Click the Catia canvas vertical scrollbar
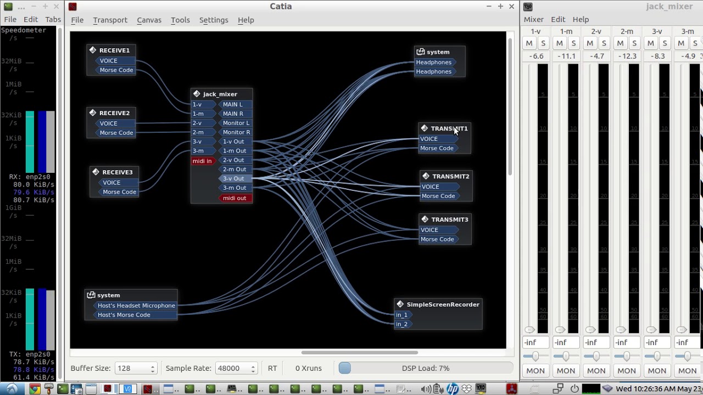The image size is (703, 395). 511,107
